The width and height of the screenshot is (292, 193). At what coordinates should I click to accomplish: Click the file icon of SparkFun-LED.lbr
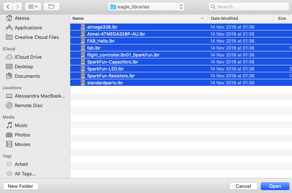[x=83, y=69]
